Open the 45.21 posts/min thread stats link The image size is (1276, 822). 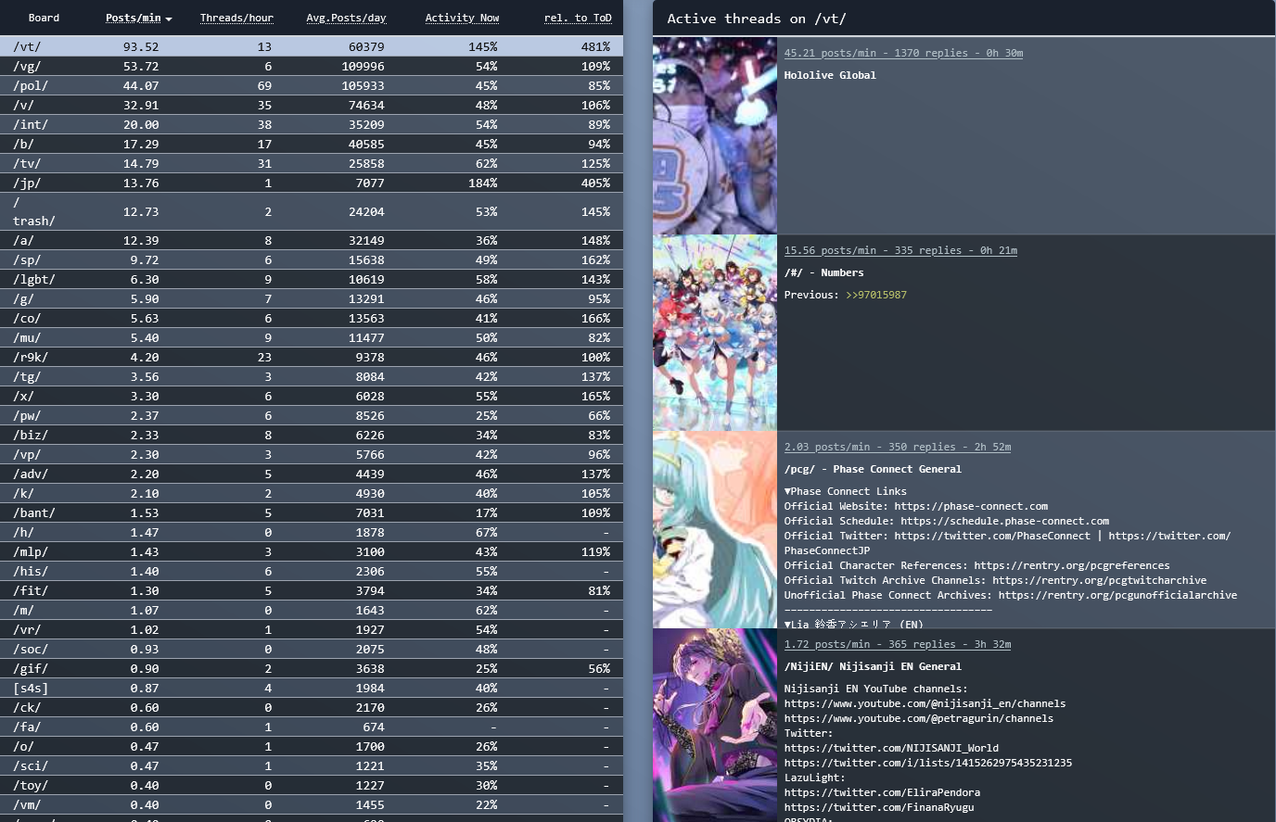tap(903, 53)
